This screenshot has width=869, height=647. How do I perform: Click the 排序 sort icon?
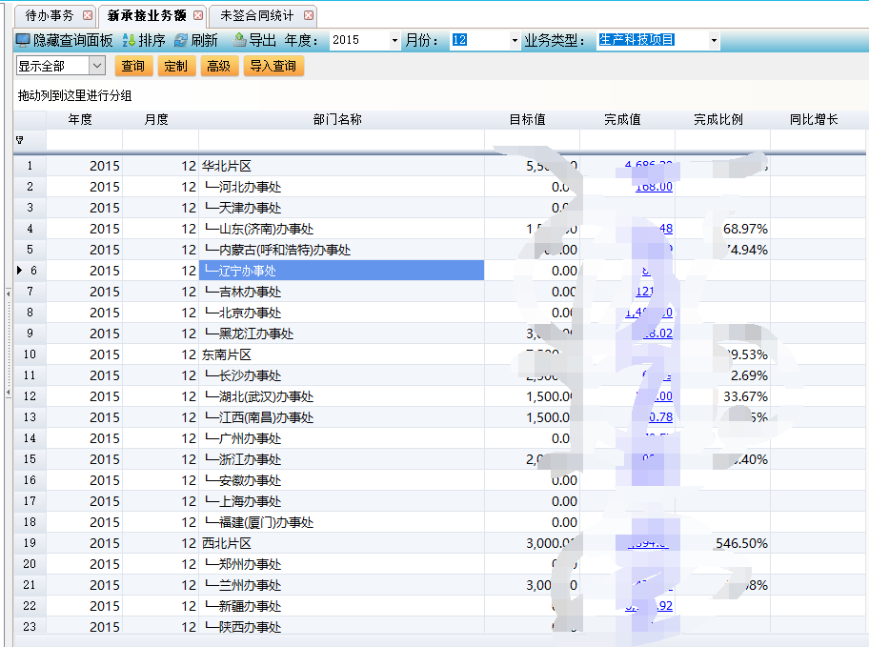pyautogui.click(x=129, y=40)
